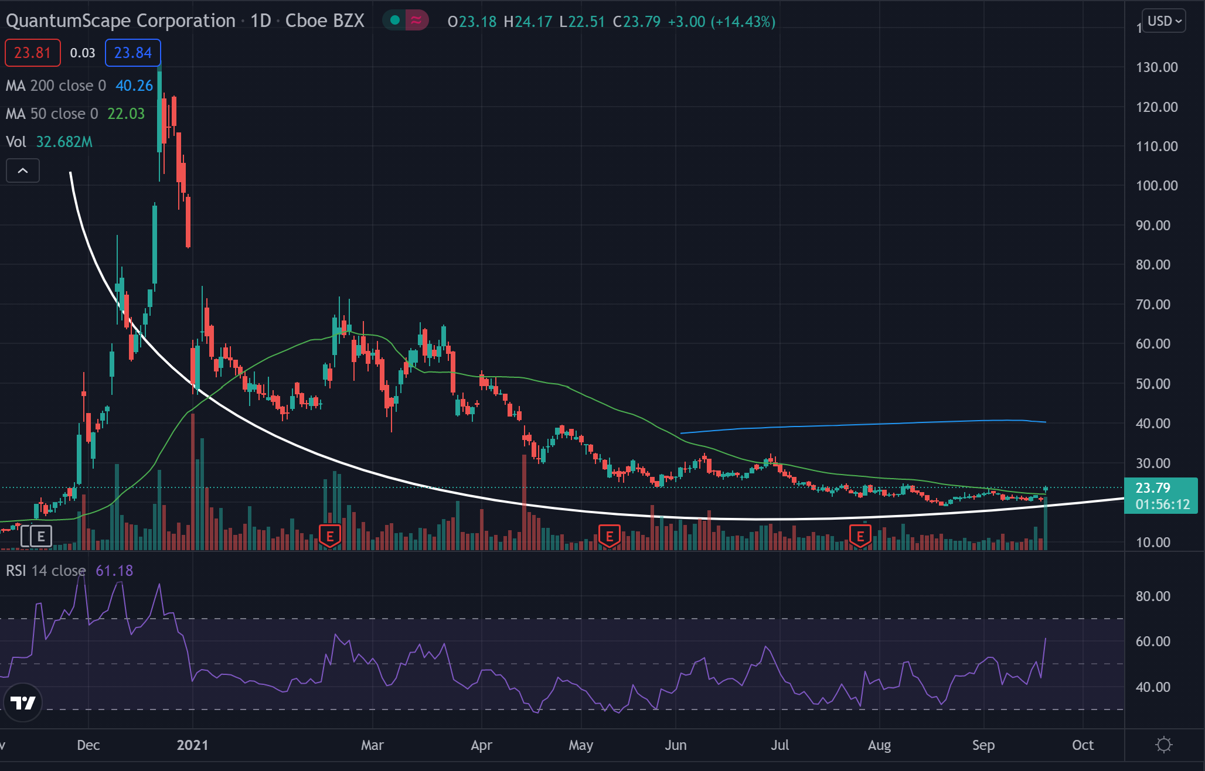Click the MA 50 value 22.03
1205x771 pixels.
[x=126, y=114]
